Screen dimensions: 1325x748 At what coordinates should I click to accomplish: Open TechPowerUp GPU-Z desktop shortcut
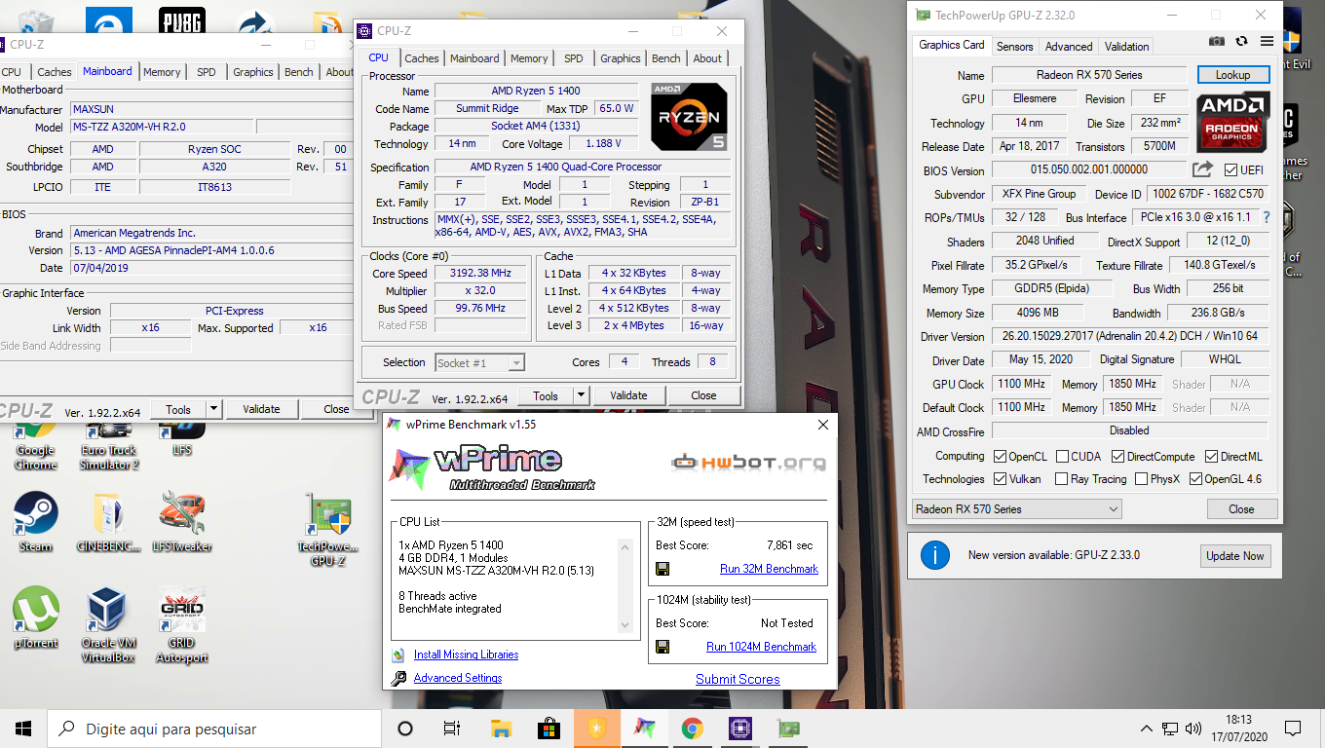pos(328,529)
